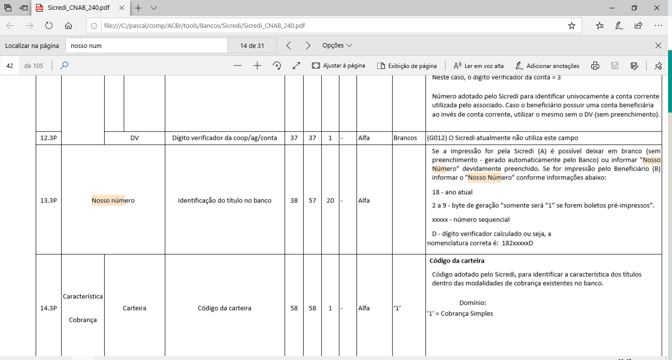Click the '12.3P' row label
The width and height of the screenshot is (672, 360).
click(x=48, y=138)
